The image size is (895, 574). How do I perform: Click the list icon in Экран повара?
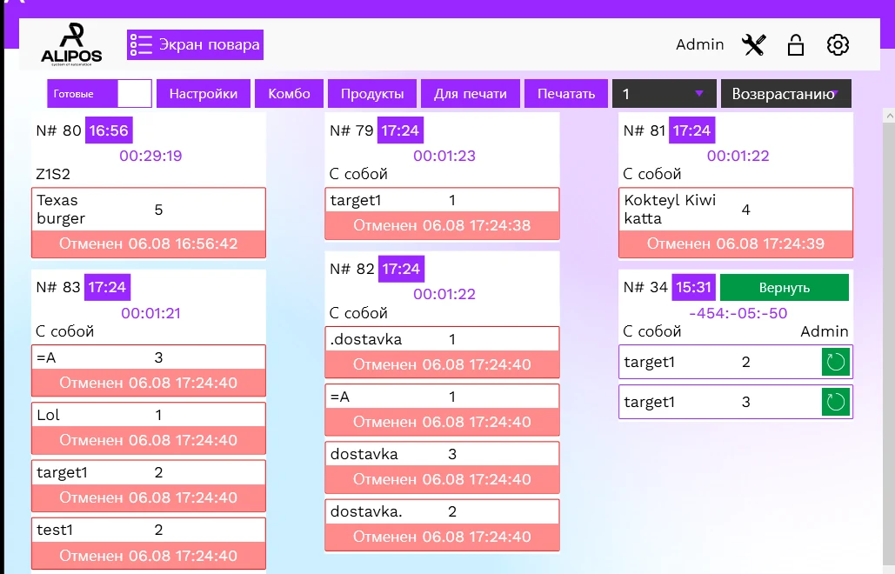(140, 44)
